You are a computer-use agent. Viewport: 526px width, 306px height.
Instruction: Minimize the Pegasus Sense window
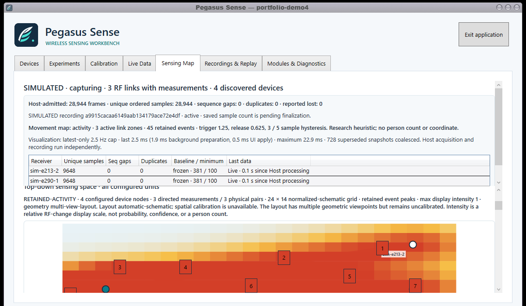point(499,7)
